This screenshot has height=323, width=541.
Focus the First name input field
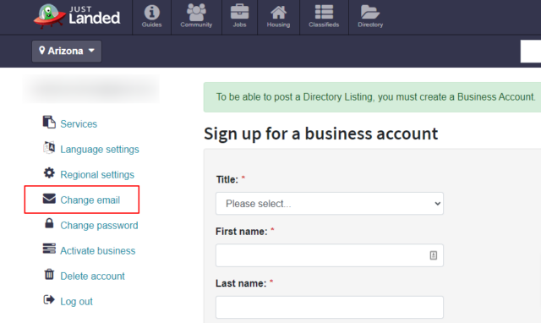tap(330, 255)
